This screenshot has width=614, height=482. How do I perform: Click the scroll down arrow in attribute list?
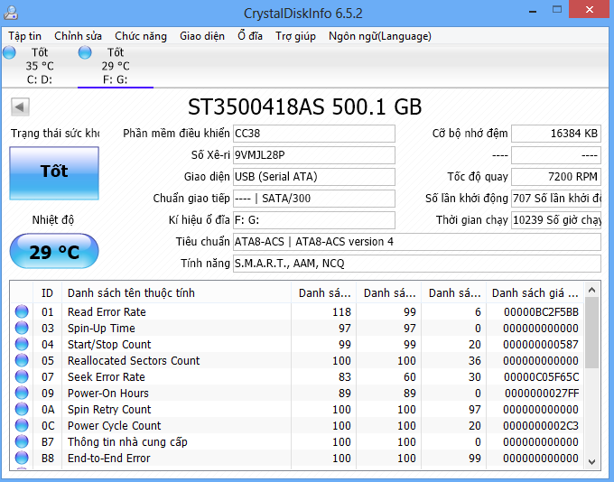pos(592,461)
